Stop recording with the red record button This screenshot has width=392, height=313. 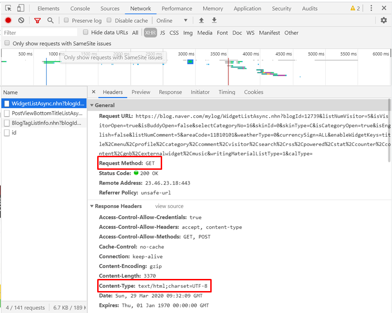point(8,21)
